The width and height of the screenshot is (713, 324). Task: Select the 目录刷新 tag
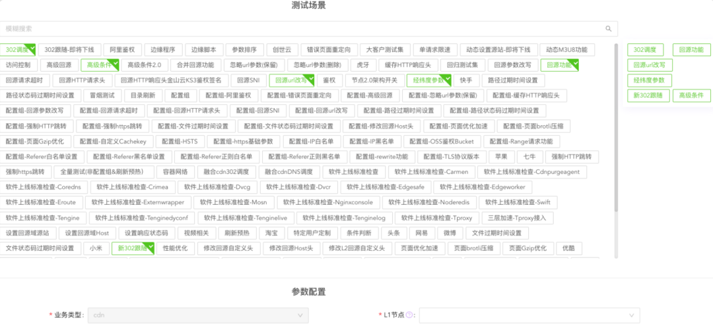point(143,95)
